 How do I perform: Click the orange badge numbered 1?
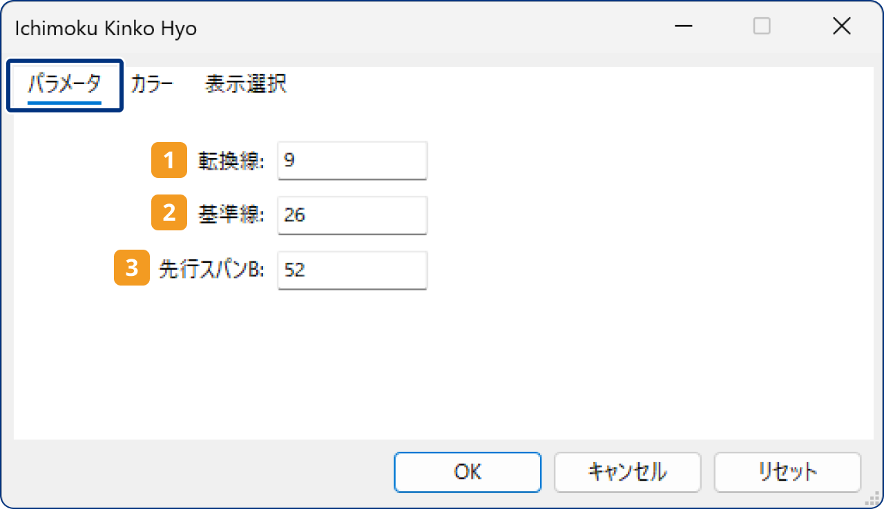point(169,160)
